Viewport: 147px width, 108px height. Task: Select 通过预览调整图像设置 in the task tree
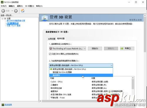coord(16,21)
